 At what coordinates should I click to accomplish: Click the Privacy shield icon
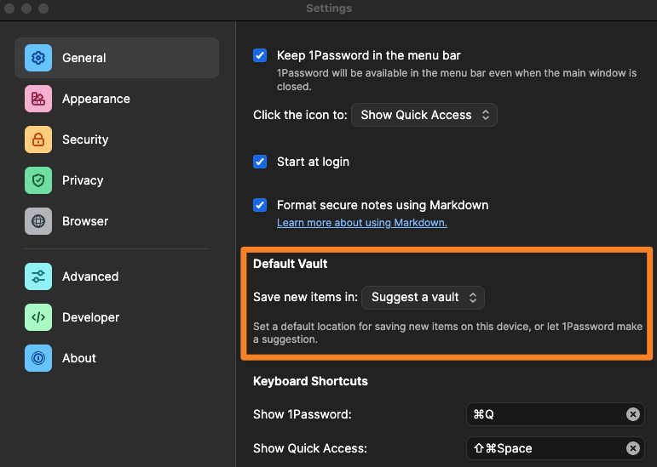(38, 180)
